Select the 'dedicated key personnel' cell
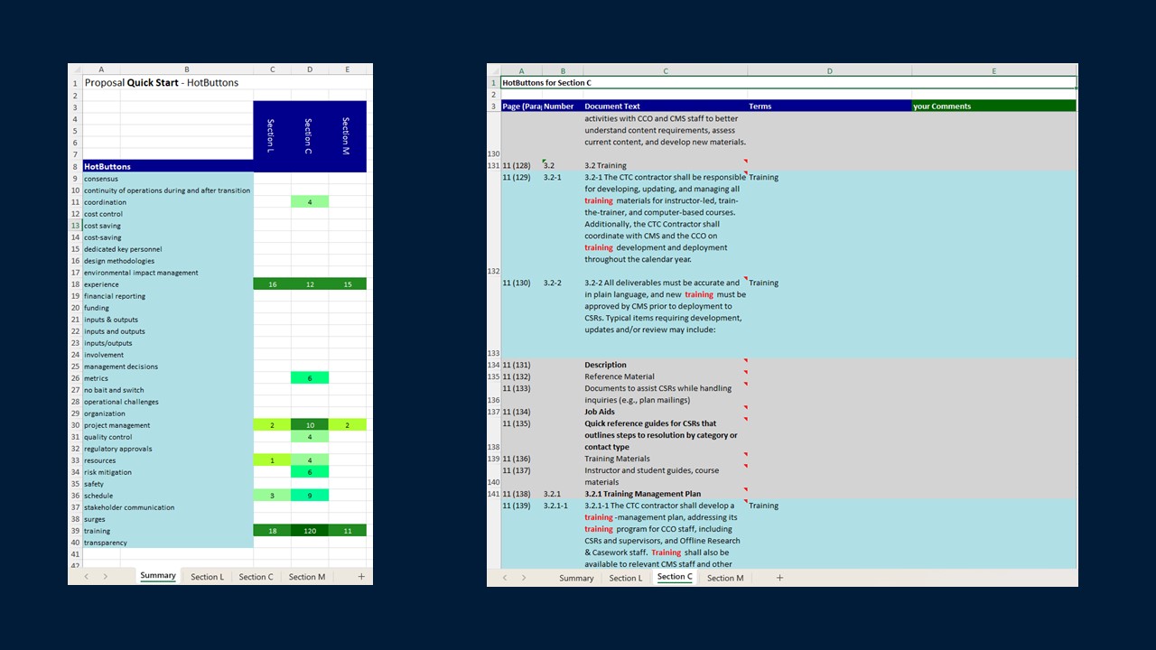Viewport: 1156px width, 650px height. pyautogui.click(x=168, y=249)
